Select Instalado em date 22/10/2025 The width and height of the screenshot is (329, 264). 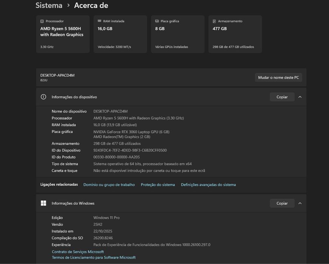click(x=103, y=231)
